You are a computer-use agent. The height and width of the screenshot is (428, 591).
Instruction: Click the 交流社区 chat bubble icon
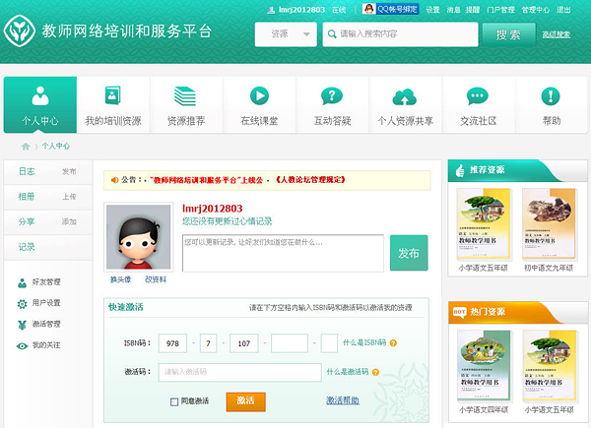(x=478, y=95)
